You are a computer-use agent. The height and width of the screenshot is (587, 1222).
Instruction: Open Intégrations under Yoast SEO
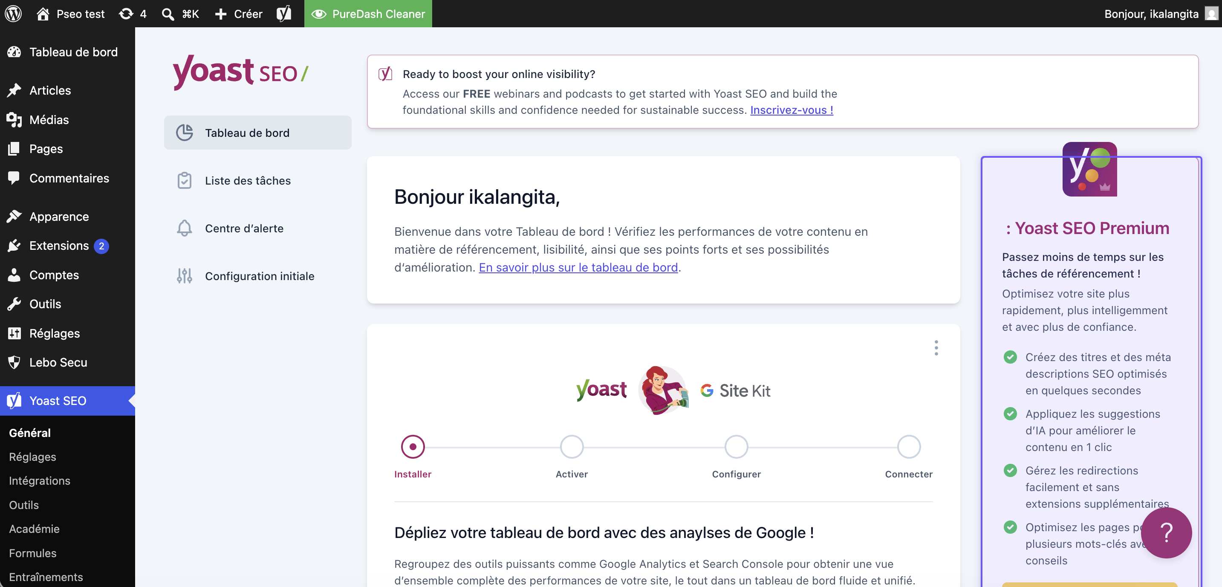[39, 481]
